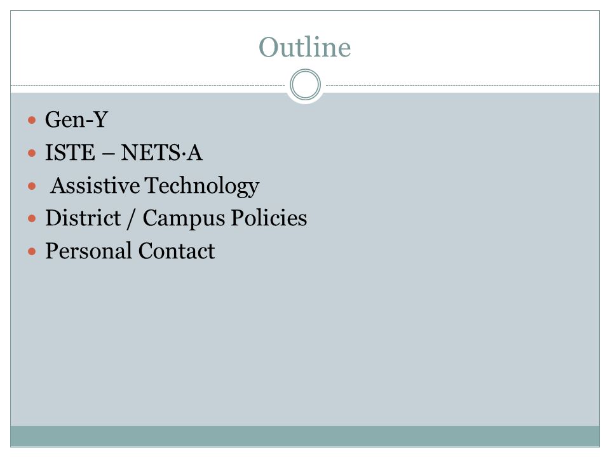Click the dashed line left of circle
610x457 pixels.
(148, 85)
